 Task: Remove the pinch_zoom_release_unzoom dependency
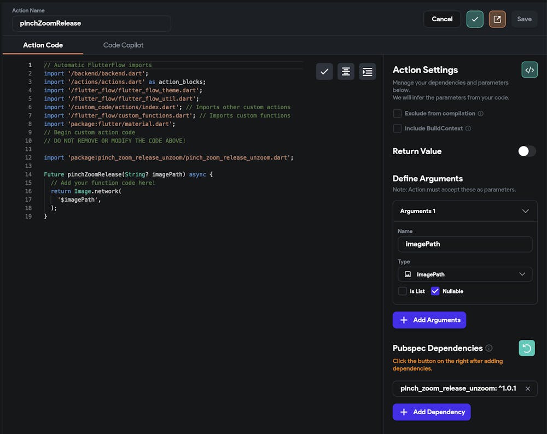click(527, 389)
